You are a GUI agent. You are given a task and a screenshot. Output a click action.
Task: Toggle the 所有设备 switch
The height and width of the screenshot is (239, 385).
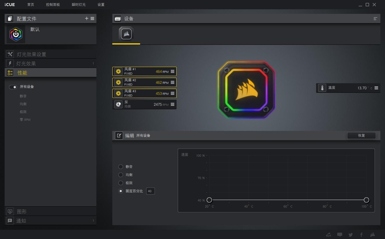13,87
